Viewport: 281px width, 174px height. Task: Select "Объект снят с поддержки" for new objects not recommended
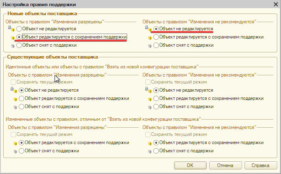(x=156, y=45)
